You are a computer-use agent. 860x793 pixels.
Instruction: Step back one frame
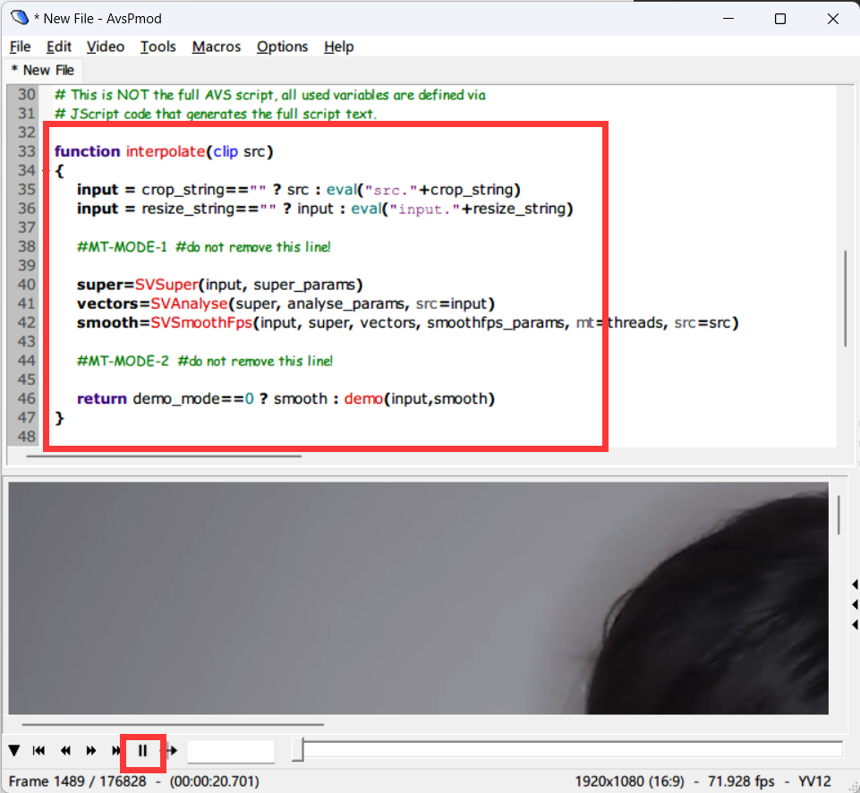tap(65, 750)
